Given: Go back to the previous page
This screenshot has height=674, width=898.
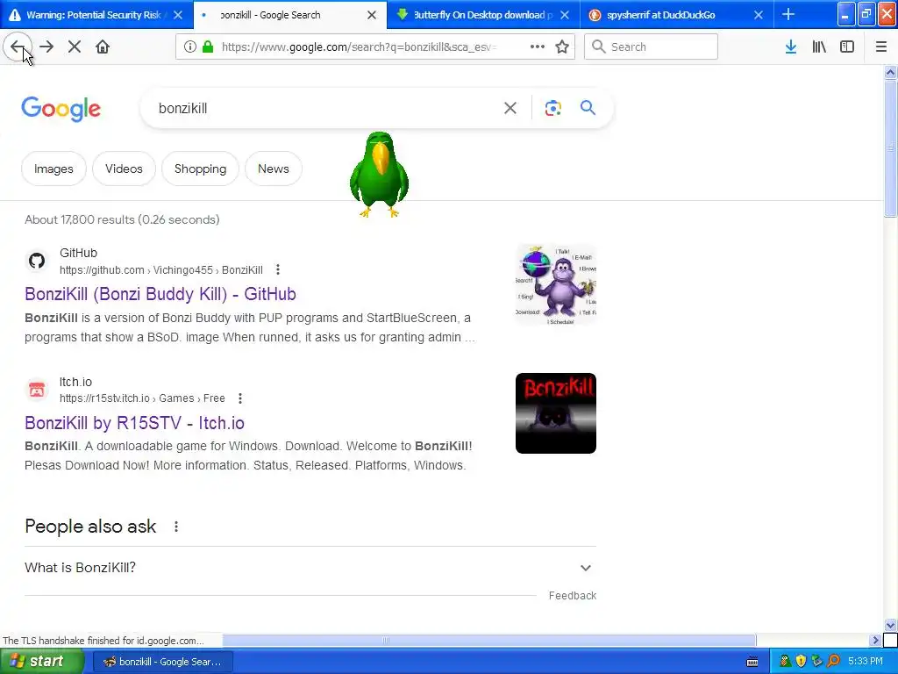Looking at the screenshot, I should coord(18,47).
